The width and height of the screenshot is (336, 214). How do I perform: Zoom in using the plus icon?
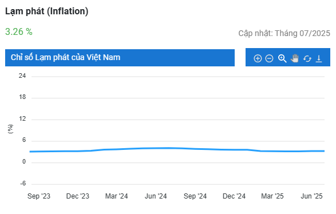(x=258, y=58)
